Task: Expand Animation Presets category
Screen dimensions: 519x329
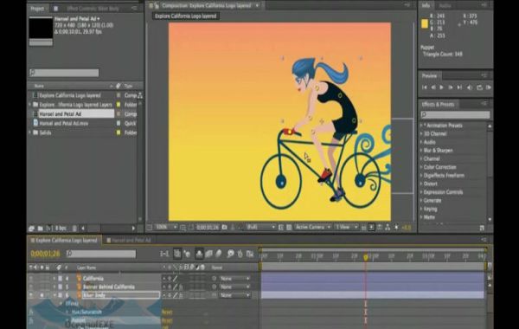Action: 421,126
